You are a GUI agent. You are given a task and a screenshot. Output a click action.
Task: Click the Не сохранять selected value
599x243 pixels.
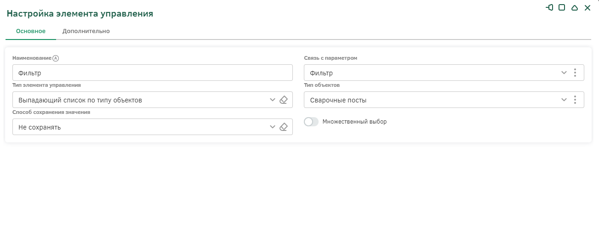pyautogui.click(x=40, y=127)
